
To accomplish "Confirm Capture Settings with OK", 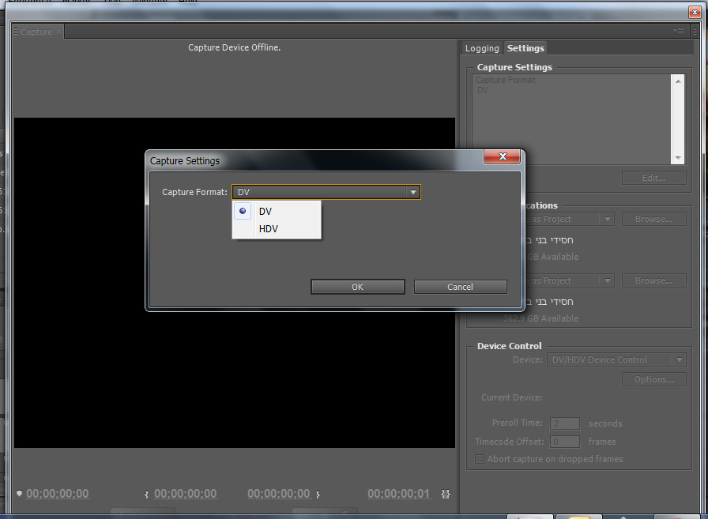I will 358,287.
